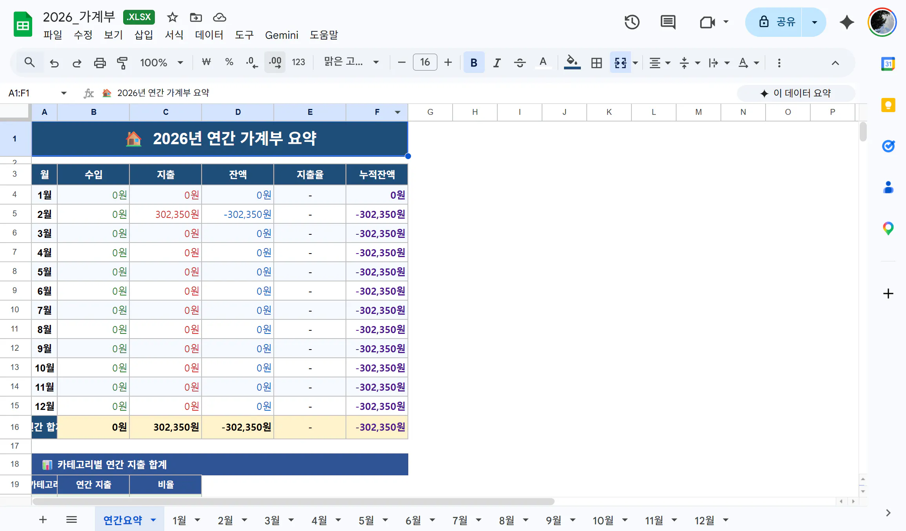Toggle strikethrough formatting
Screen dimensions: 906x531
(520, 63)
